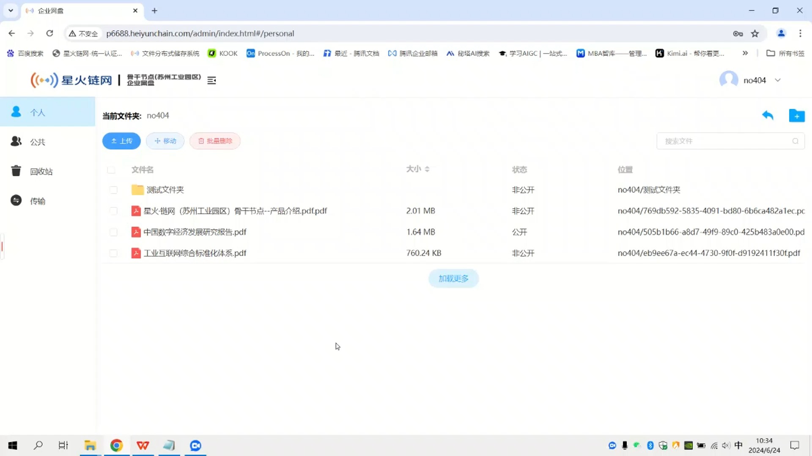Open 工业互联网综合标准化体系.pdf file name
Image resolution: width=812 pixels, height=456 pixels.
195,253
